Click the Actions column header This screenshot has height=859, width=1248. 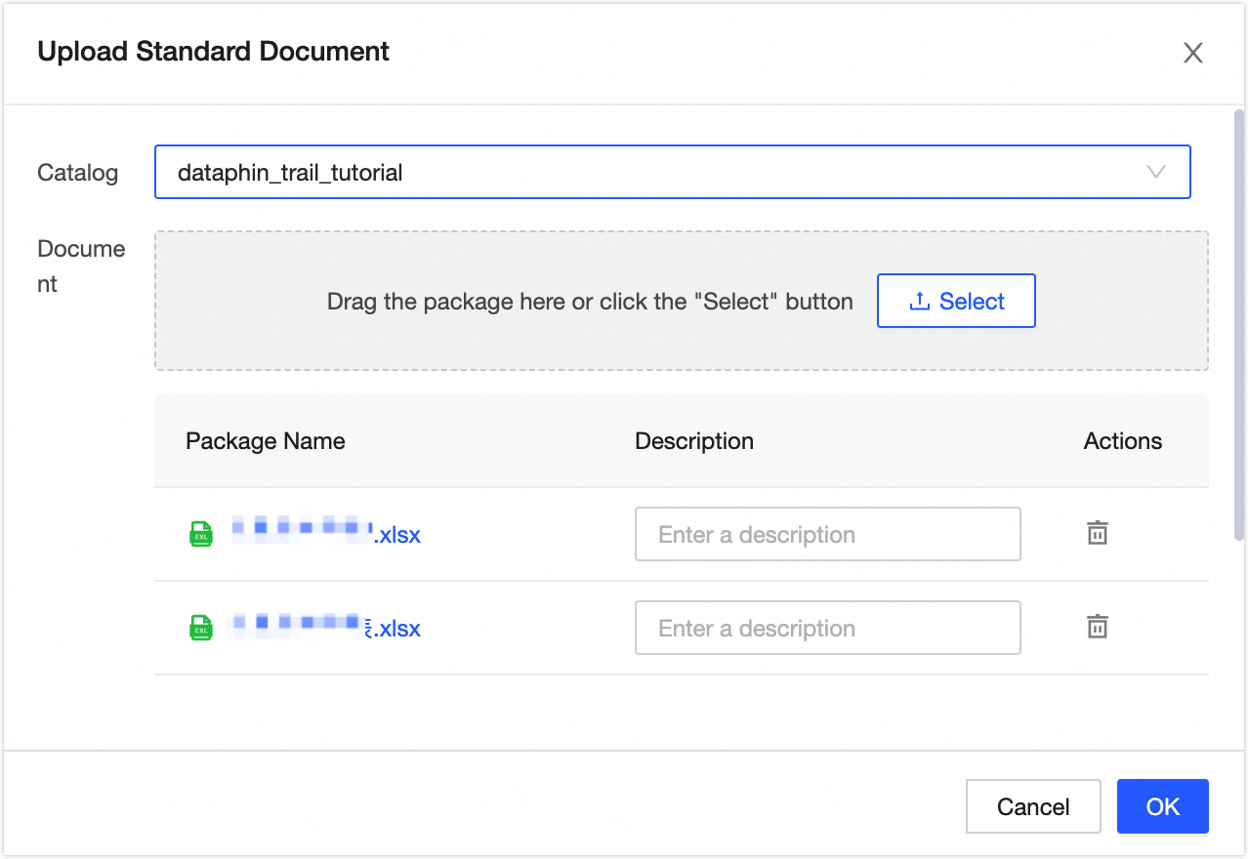(1122, 441)
